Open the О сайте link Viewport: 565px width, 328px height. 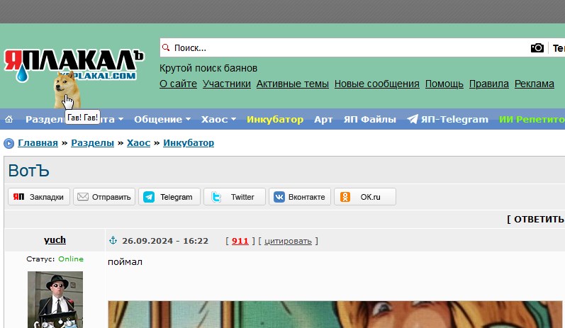(179, 84)
